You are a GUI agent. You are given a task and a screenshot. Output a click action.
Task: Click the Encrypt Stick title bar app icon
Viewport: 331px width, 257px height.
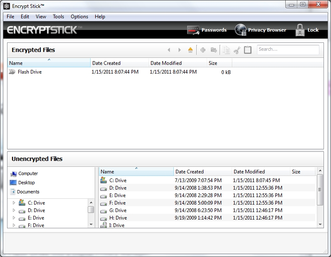7,6
